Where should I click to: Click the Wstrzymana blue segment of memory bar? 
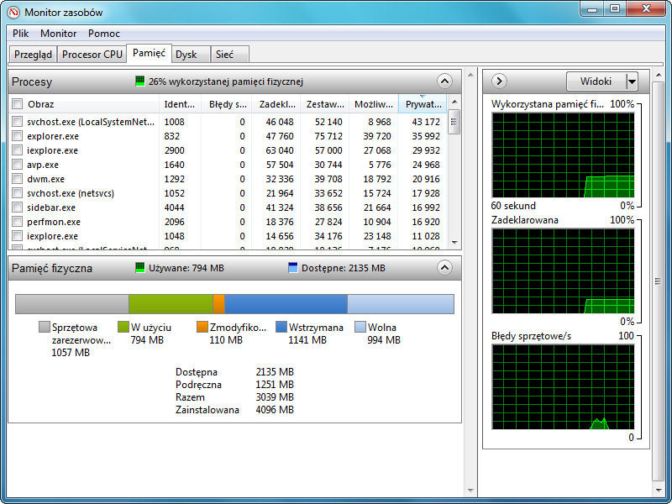point(286,304)
